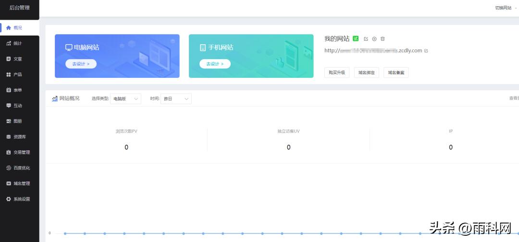
Task: Click the picture icon beside 图册
Action: [x=9, y=121]
